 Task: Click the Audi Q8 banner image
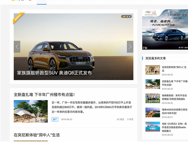(x=74, y=47)
